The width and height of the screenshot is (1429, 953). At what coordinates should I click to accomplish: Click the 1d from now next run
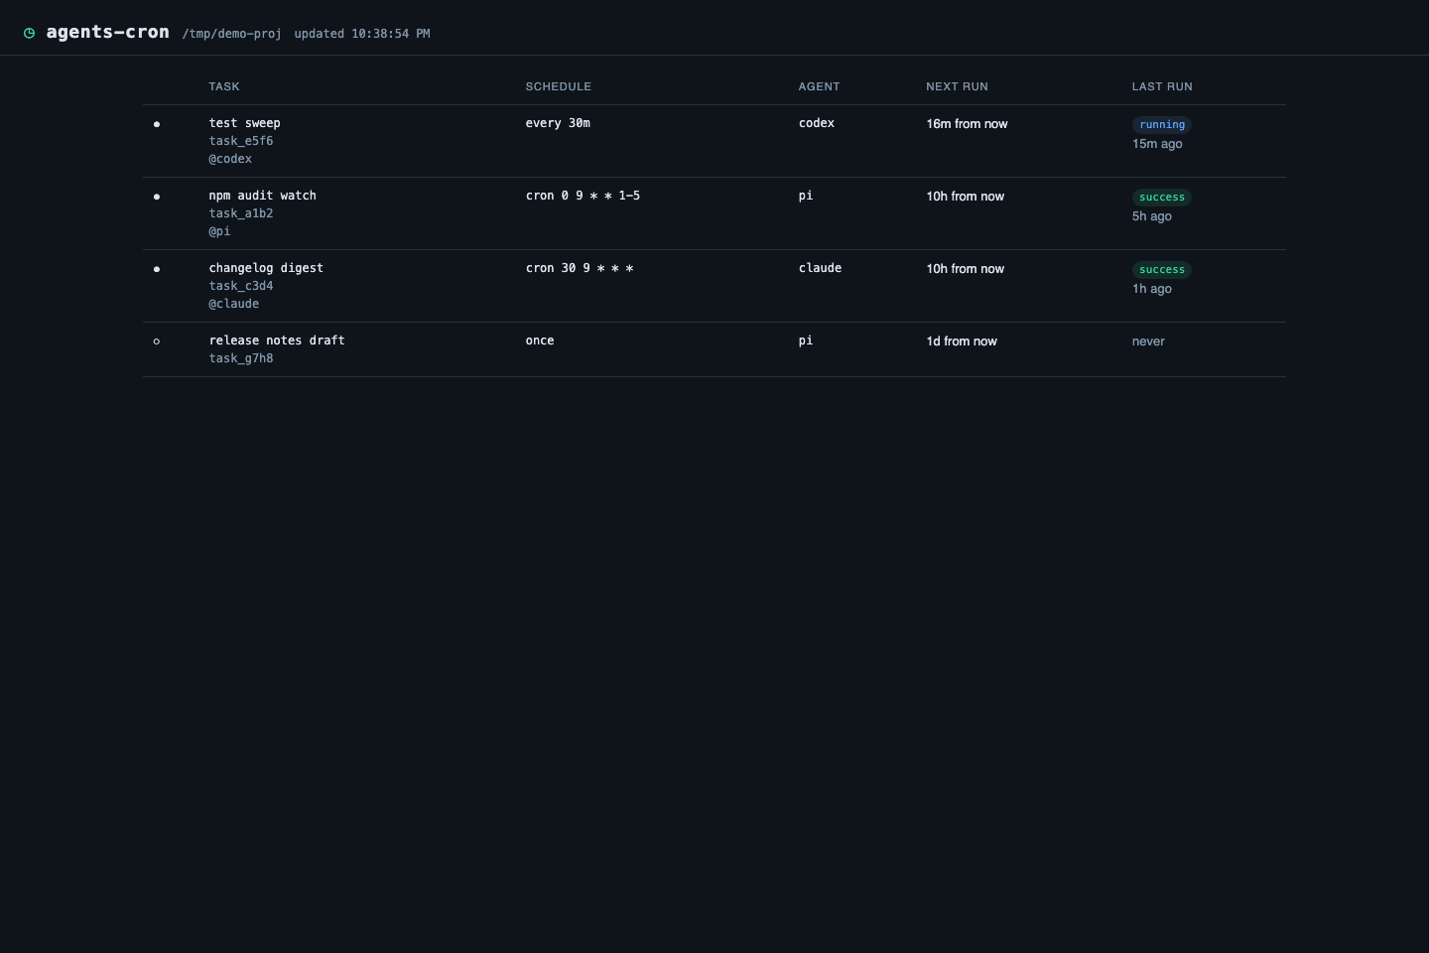[x=962, y=341]
